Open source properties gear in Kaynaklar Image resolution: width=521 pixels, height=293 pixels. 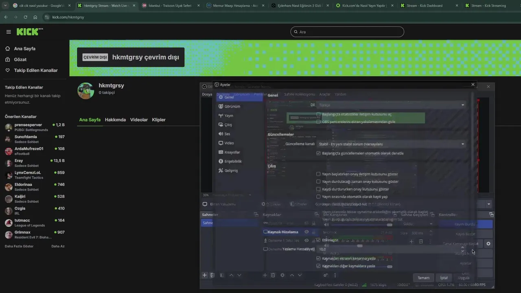click(282, 275)
